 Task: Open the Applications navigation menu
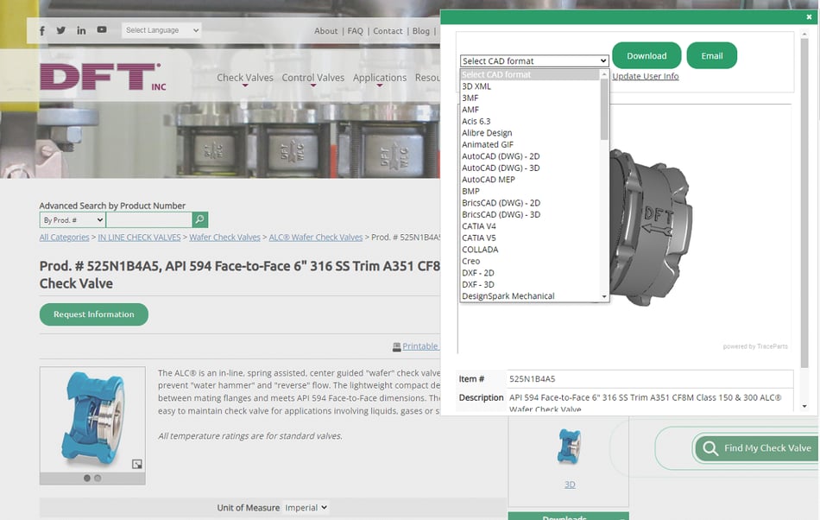[380, 77]
